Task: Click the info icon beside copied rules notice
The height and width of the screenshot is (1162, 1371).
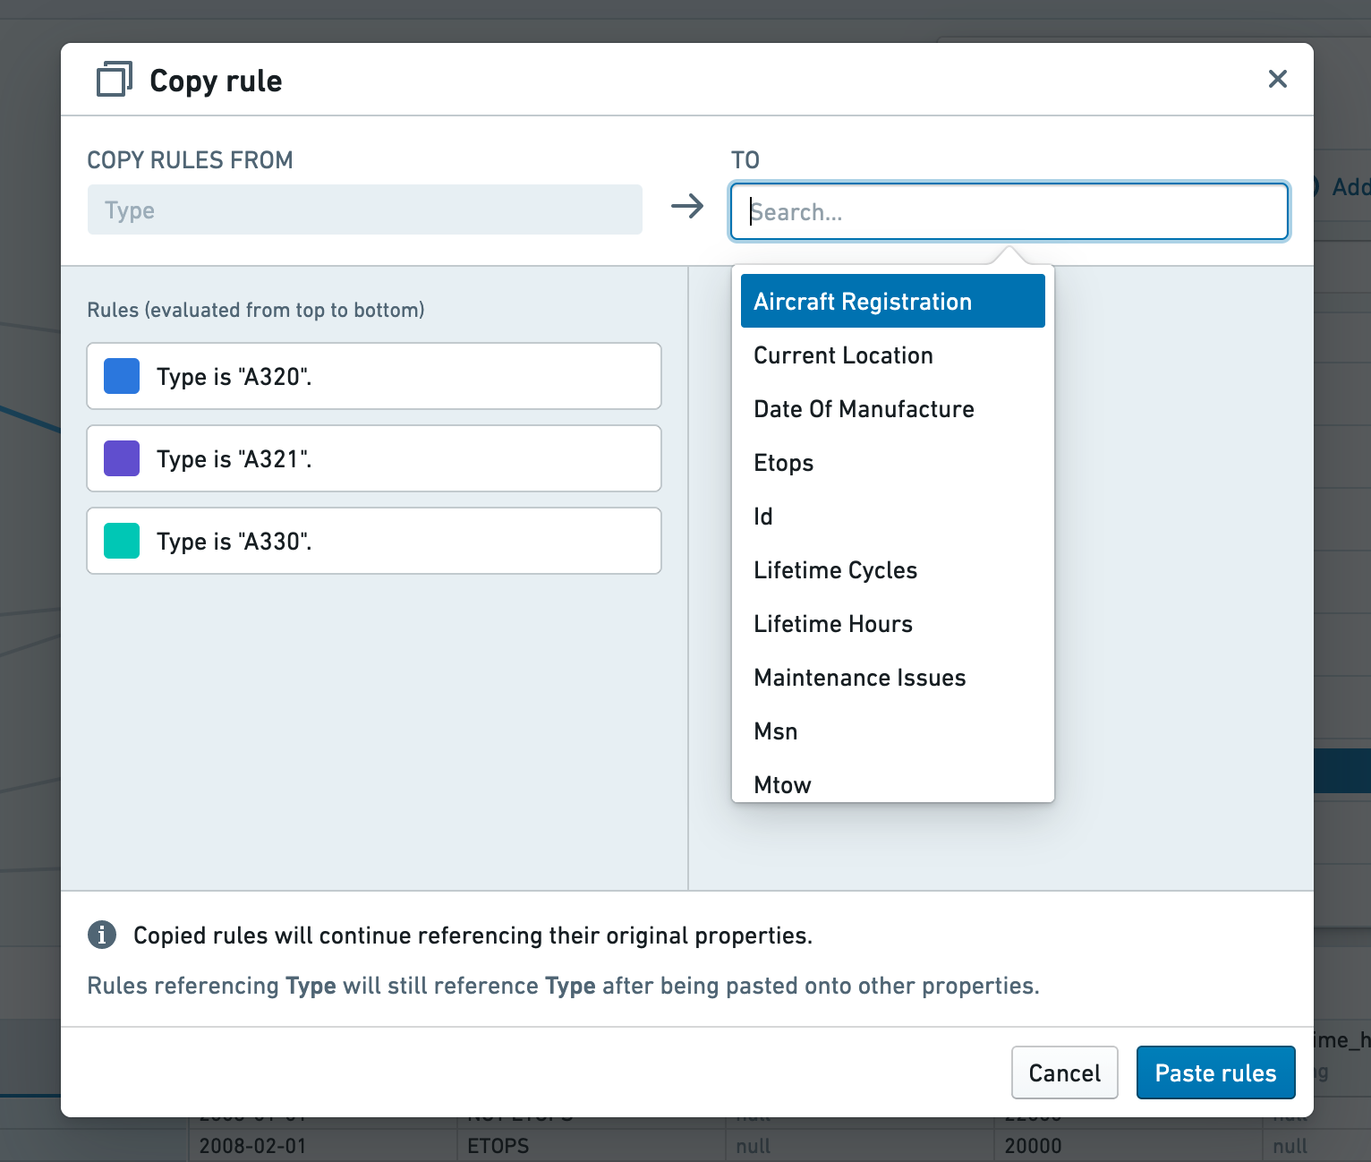Action: point(102,935)
